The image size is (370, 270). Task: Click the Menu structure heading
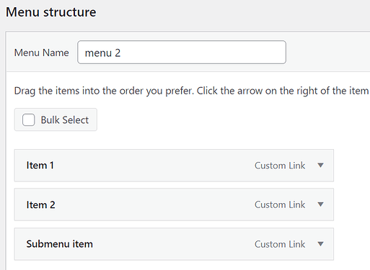coord(51,12)
